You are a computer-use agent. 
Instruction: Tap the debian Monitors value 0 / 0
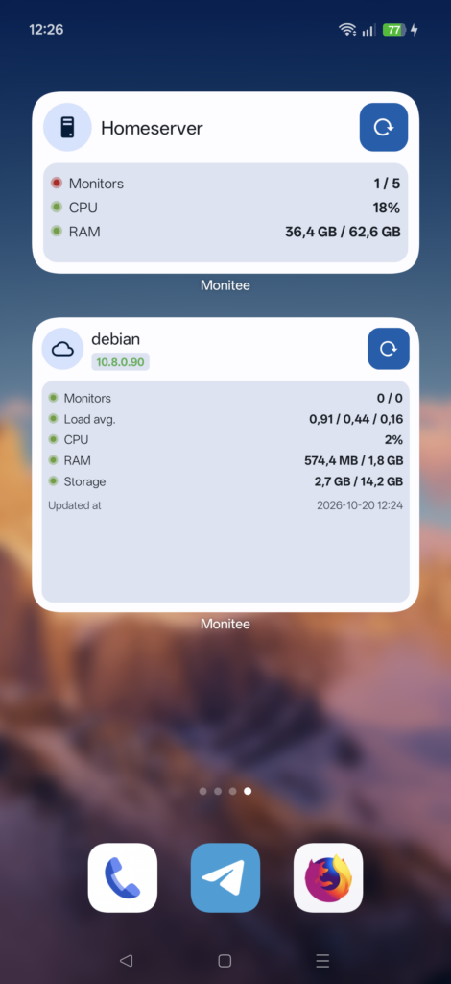[x=390, y=398]
